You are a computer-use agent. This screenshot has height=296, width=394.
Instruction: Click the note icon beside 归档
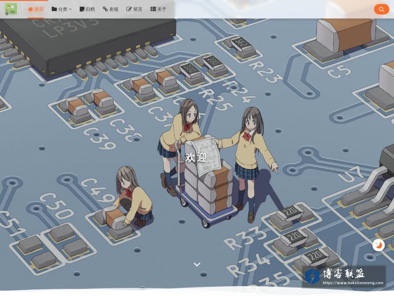[82, 9]
